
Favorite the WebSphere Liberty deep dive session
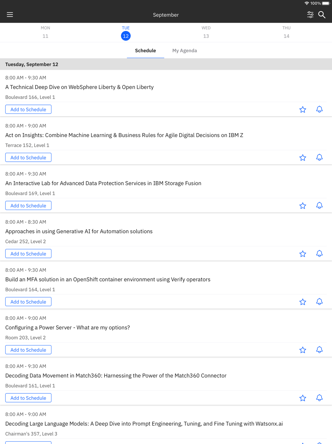click(302, 110)
